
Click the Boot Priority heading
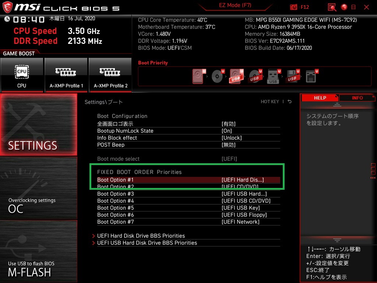[x=153, y=63]
